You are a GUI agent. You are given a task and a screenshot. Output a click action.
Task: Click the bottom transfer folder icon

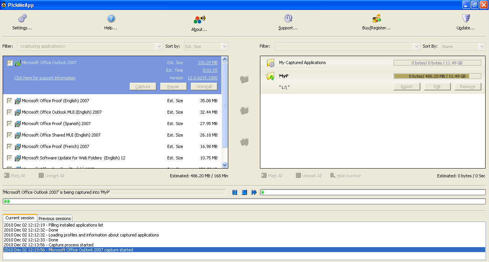point(244,142)
